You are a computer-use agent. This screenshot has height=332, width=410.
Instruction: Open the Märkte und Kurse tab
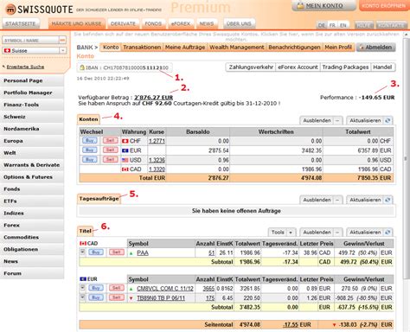[x=76, y=23]
